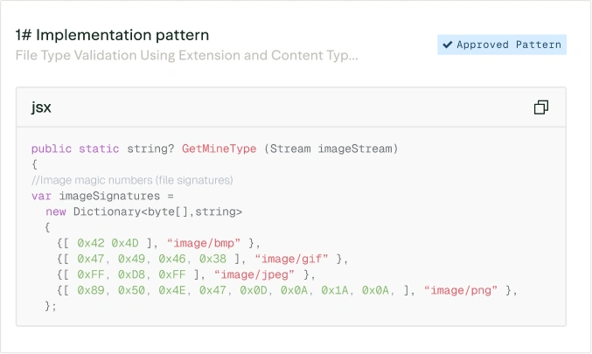Click 'Dictionary<byte[],string>' type text
592x354 pixels.
(x=157, y=212)
